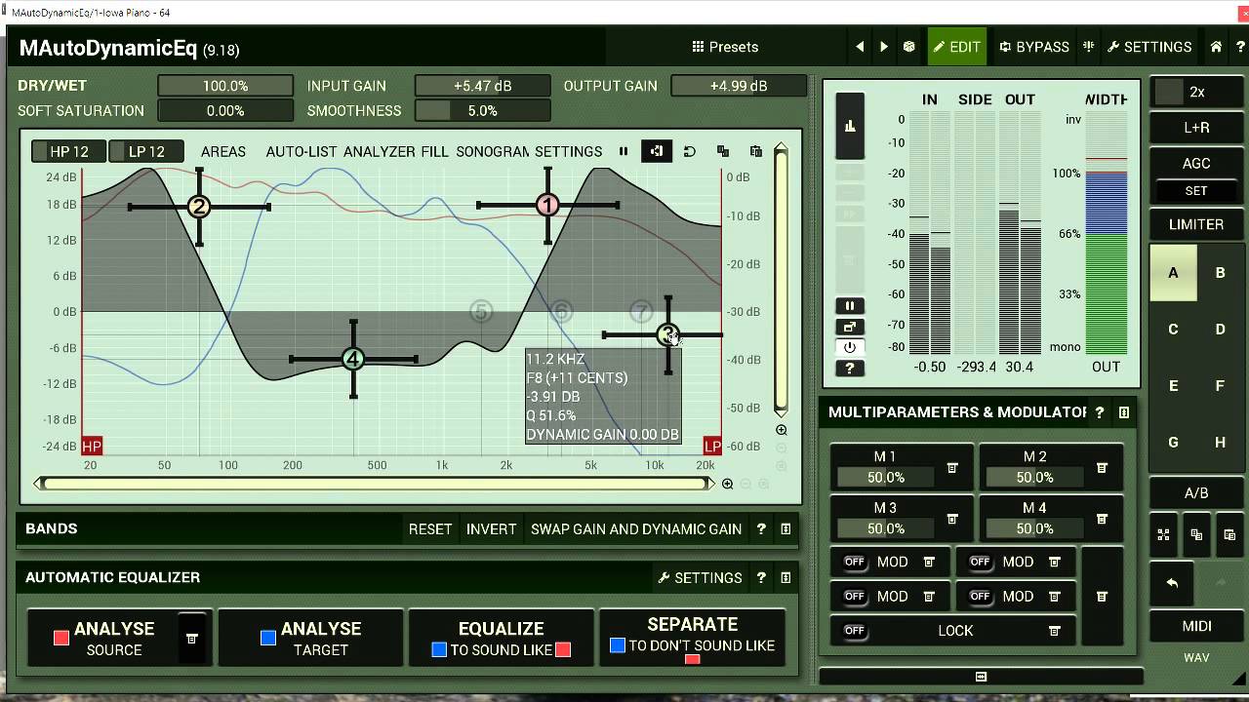The width and height of the screenshot is (1249, 702).
Task: Switch on the LOCK OFF toggle
Action: [x=855, y=631]
